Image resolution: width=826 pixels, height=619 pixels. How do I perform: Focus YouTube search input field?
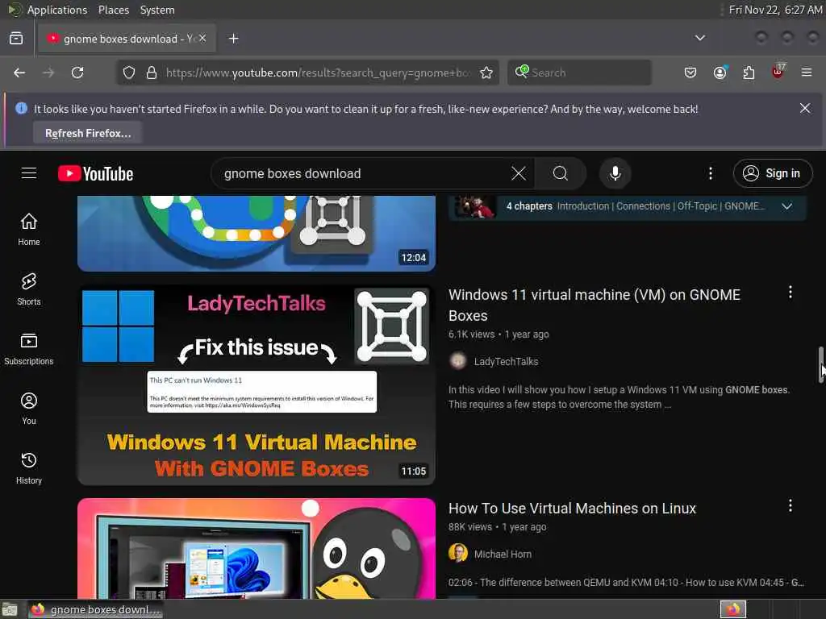coord(364,174)
